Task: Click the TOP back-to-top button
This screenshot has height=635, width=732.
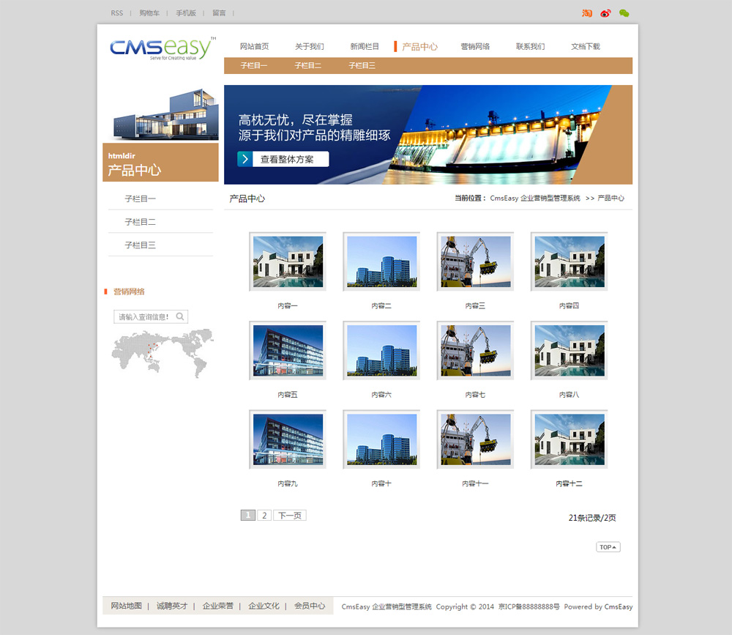Action: pyautogui.click(x=608, y=547)
